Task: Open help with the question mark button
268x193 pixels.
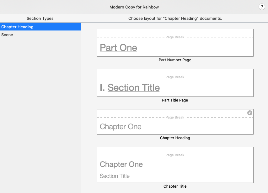Action: point(262,7)
